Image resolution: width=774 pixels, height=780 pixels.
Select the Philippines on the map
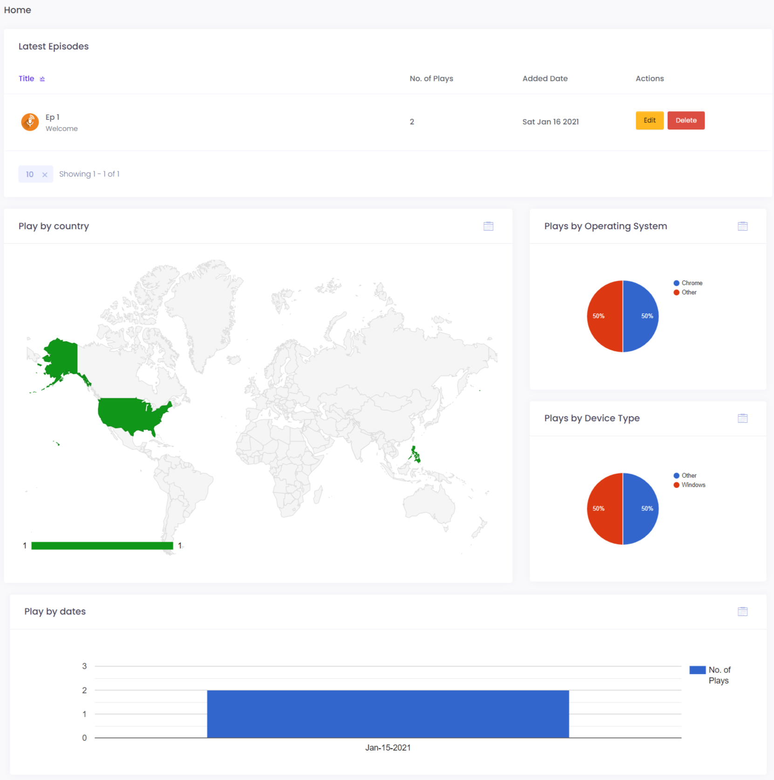pyautogui.click(x=415, y=455)
